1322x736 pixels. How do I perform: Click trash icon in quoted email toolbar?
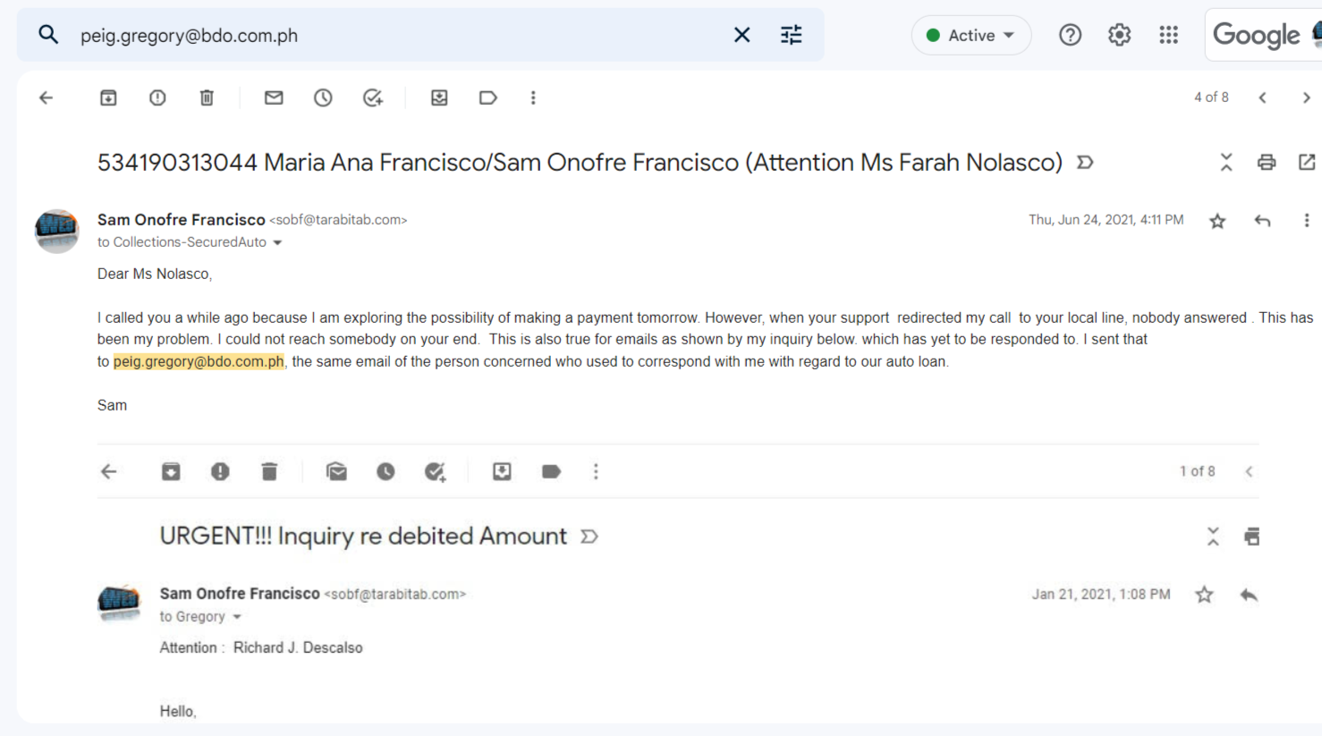[x=269, y=471]
